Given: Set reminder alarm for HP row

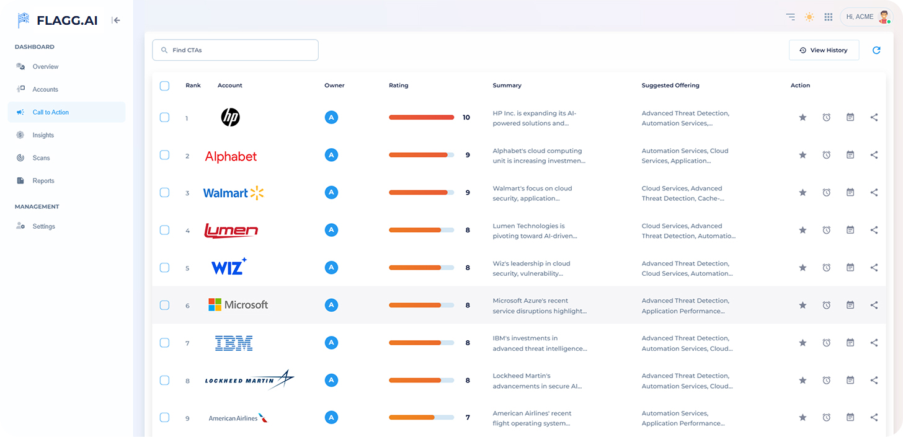Looking at the screenshot, I should (x=827, y=117).
